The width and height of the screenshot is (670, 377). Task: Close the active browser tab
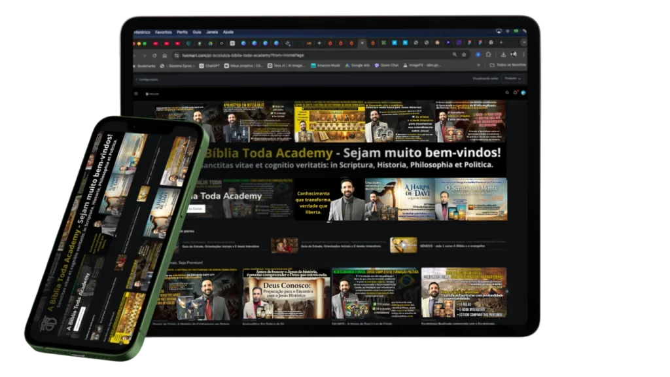click(x=362, y=43)
